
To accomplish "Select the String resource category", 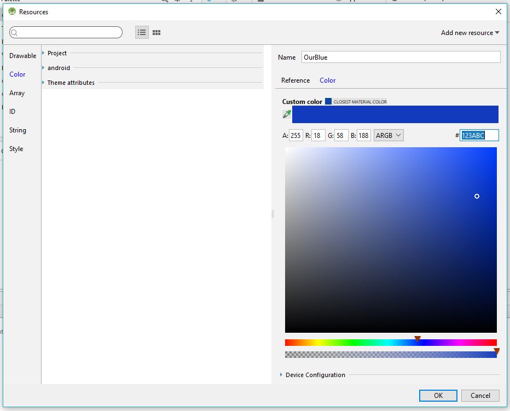I will [x=18, y=130].
